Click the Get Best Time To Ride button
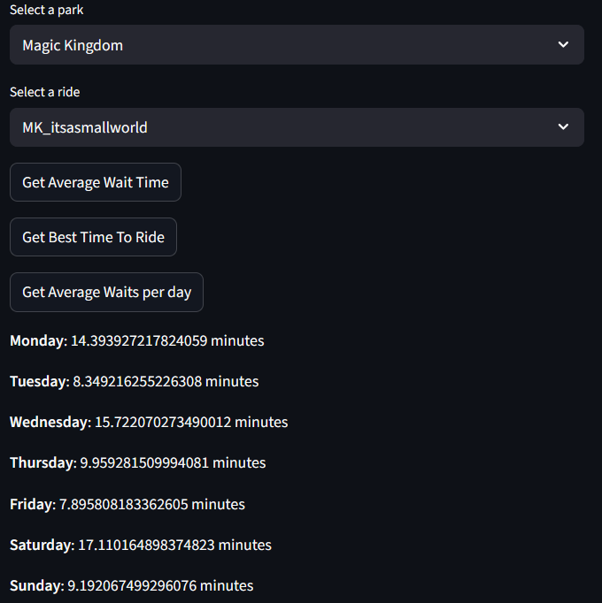Viewport: 602px width, 603px height. [x=93, y=237]
